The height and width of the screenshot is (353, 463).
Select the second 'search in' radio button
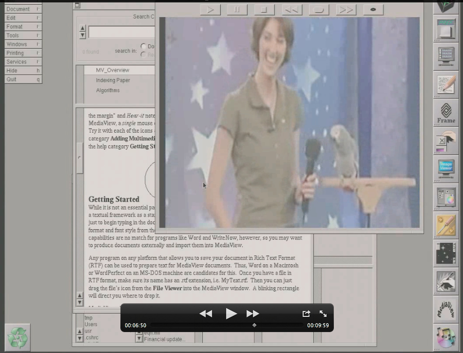point(143,55)
